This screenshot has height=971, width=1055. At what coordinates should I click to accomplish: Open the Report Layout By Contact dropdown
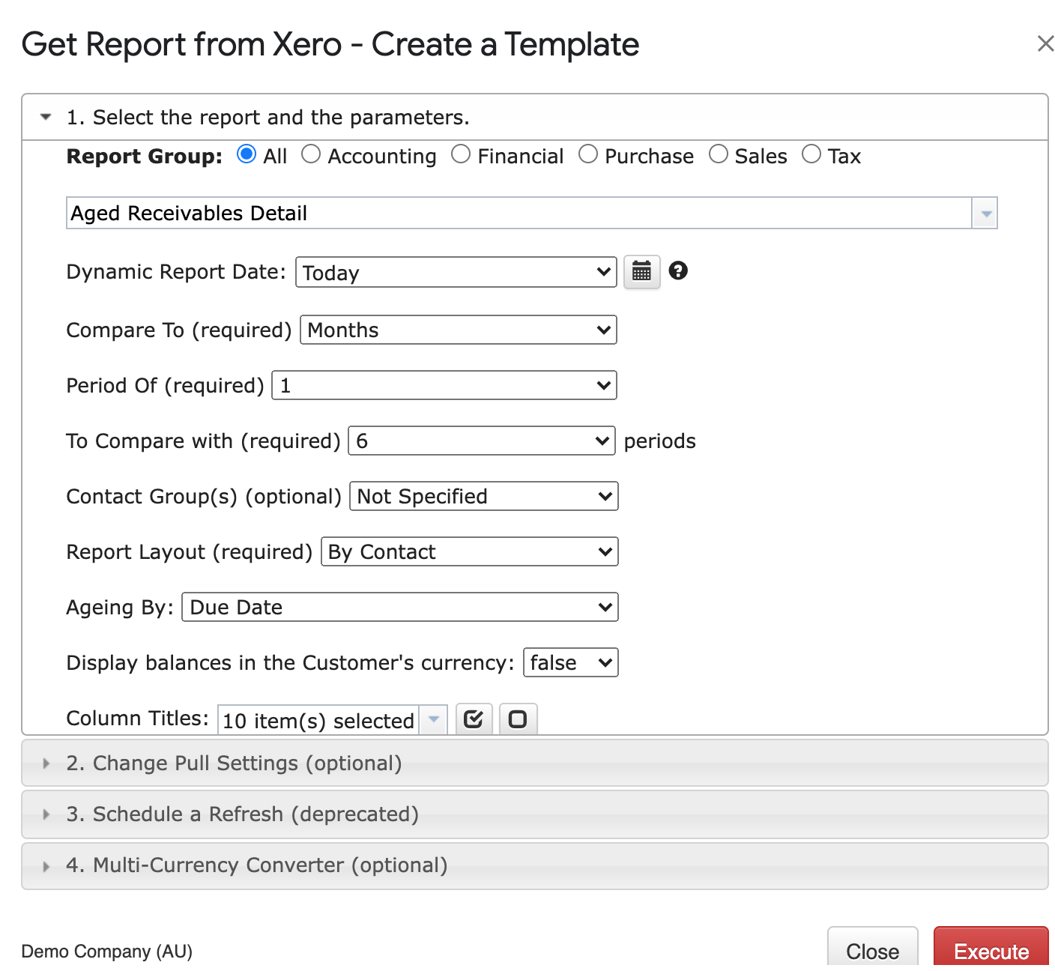pos(470,551)
